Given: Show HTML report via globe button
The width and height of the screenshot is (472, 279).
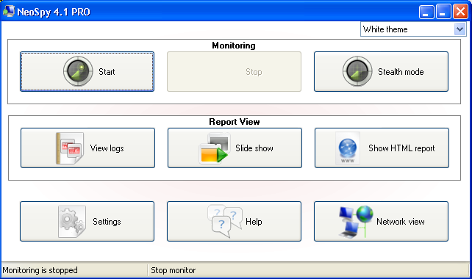Looking at the screenshot, I should tap(382, 148).
